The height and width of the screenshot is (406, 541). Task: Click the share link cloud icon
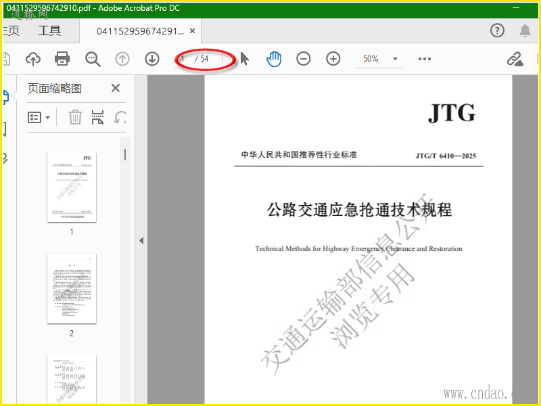click(x=515, y=59)
